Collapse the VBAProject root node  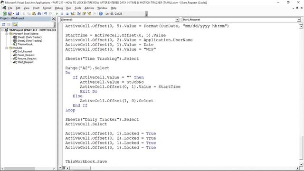2,30
